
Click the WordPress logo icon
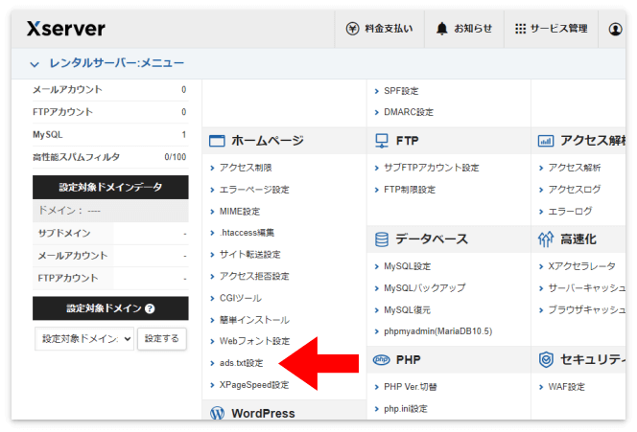point(218,413)
